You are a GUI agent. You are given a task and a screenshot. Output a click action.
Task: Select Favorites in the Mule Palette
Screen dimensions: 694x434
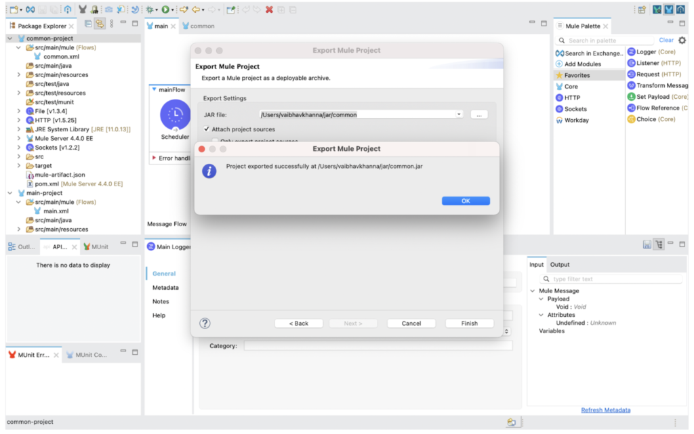pos(576,75)
